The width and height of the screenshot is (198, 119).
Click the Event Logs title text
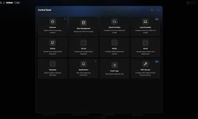115,71
